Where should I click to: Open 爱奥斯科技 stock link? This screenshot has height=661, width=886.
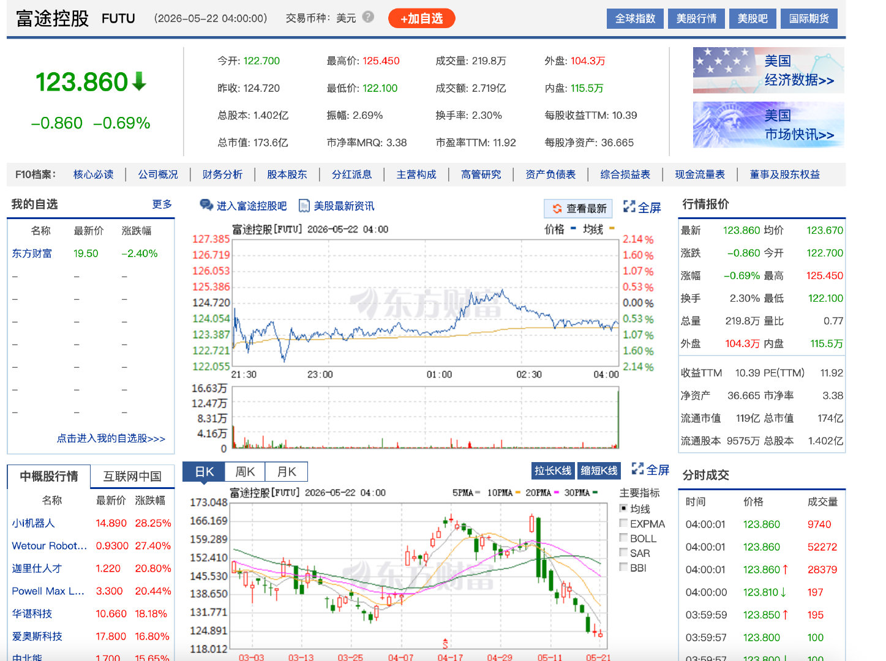click(37, 637)
